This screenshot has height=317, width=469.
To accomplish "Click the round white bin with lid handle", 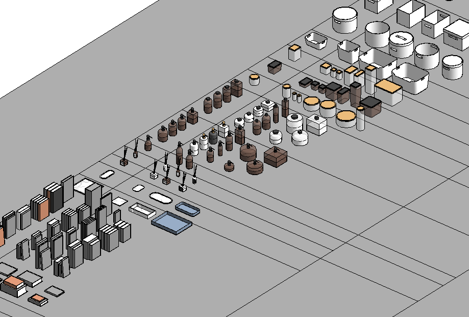I will coord(401,44).
